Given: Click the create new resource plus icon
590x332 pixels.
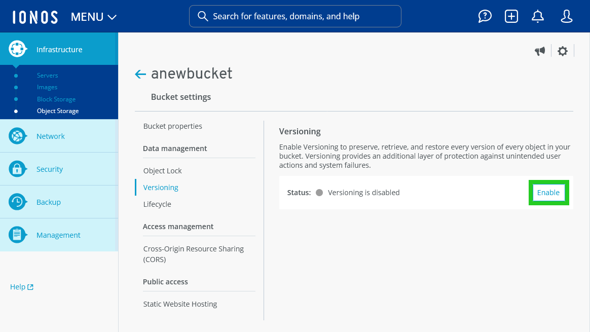Looking at the screenshot, I should [511, 16].
